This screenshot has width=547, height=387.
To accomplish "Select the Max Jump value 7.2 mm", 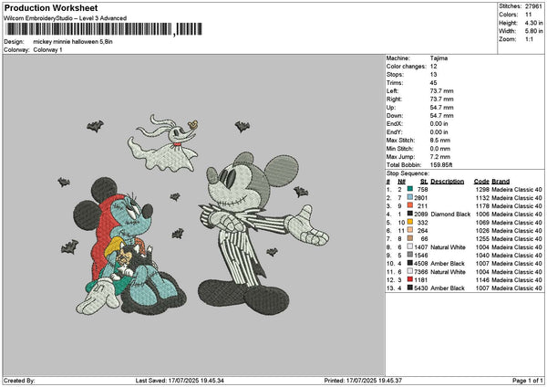I will [x=440, y=157].
